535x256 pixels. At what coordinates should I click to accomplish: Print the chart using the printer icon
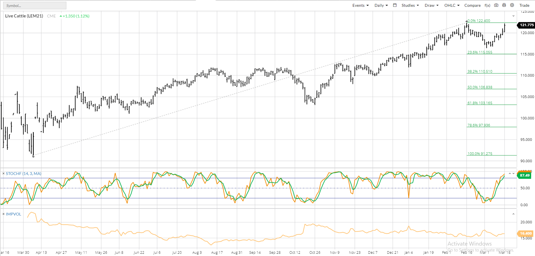tap(504, 5)
